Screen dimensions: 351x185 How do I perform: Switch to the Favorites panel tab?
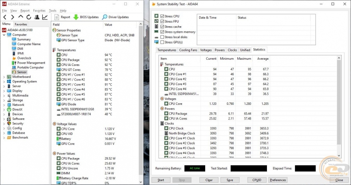coord(21,24)
